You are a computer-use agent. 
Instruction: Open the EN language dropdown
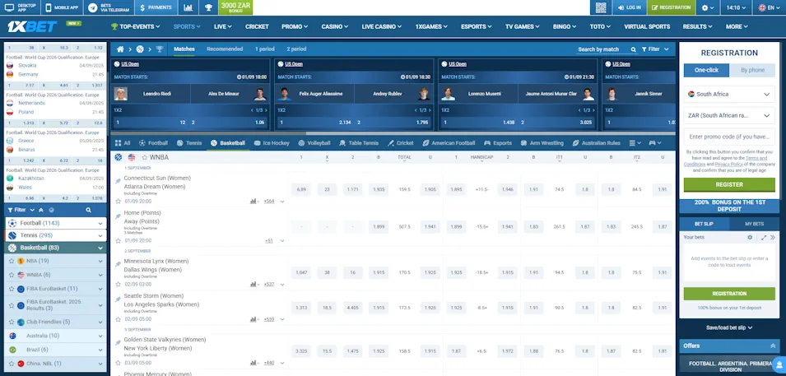coord(769,7)
